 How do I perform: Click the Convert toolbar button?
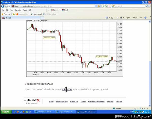pyautogui.click(x=54, y=10)
